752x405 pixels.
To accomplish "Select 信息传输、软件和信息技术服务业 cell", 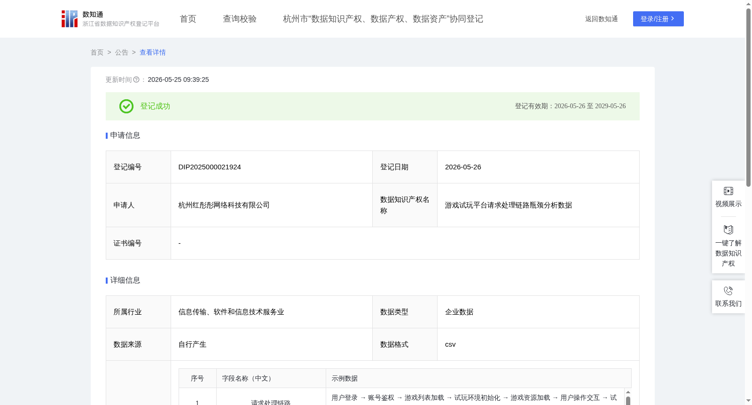I will pyautogui.click(x=272, y=312).
